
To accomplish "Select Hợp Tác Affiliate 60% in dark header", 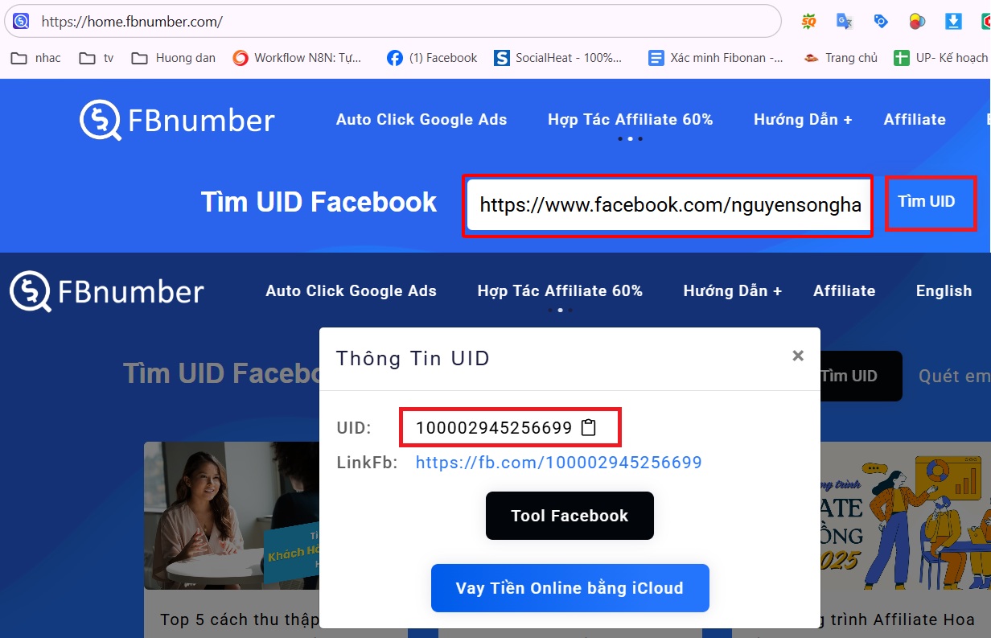I will click(560, 291).
